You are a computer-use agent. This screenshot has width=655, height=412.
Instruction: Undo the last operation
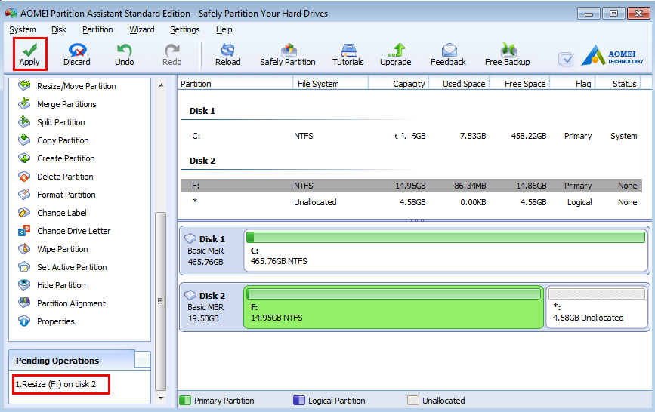point(124,54)
